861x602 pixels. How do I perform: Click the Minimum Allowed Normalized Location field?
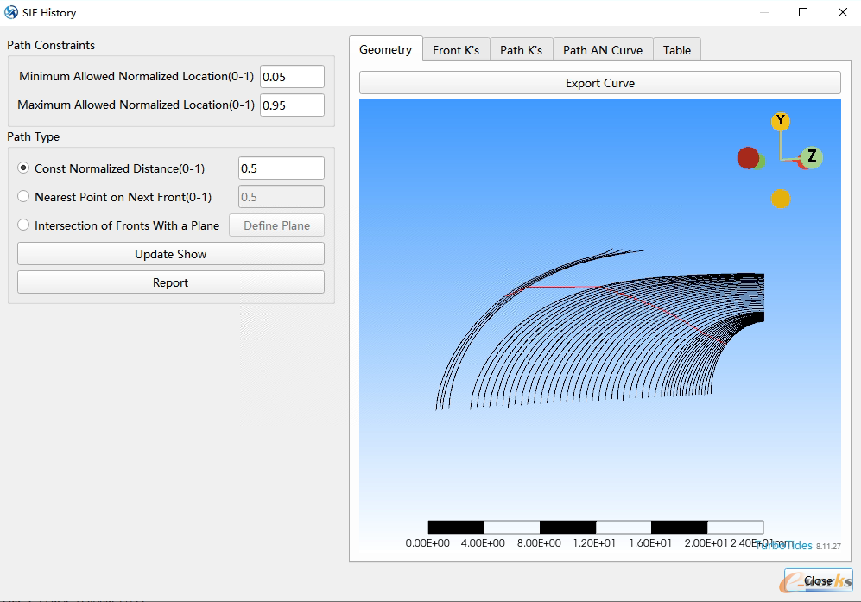pyautogui.click(x=292, y=76)
